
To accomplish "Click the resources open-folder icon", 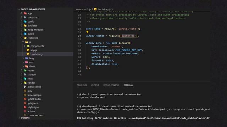I will tap(25, 38).
